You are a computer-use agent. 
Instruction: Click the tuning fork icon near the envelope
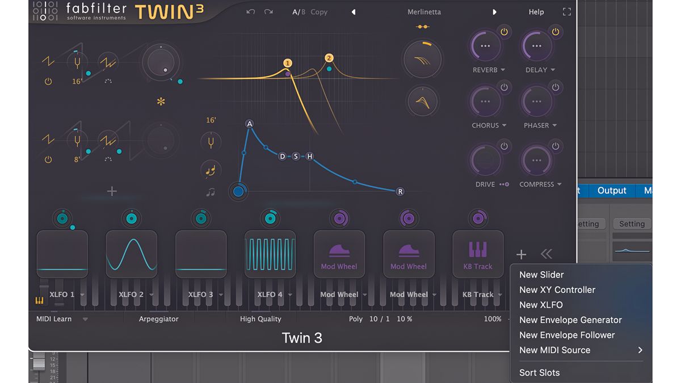point(211,142)
